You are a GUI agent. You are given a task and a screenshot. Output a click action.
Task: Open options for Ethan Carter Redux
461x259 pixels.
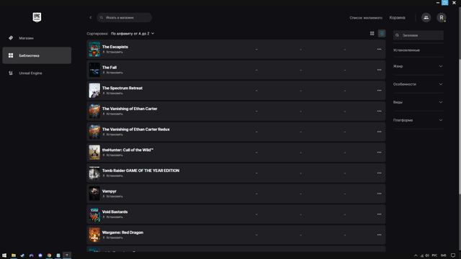coord(380,132)
